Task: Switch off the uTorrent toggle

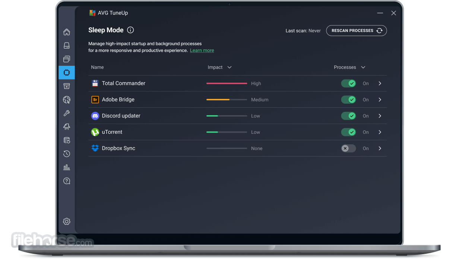Action: [x=349, y=132]
